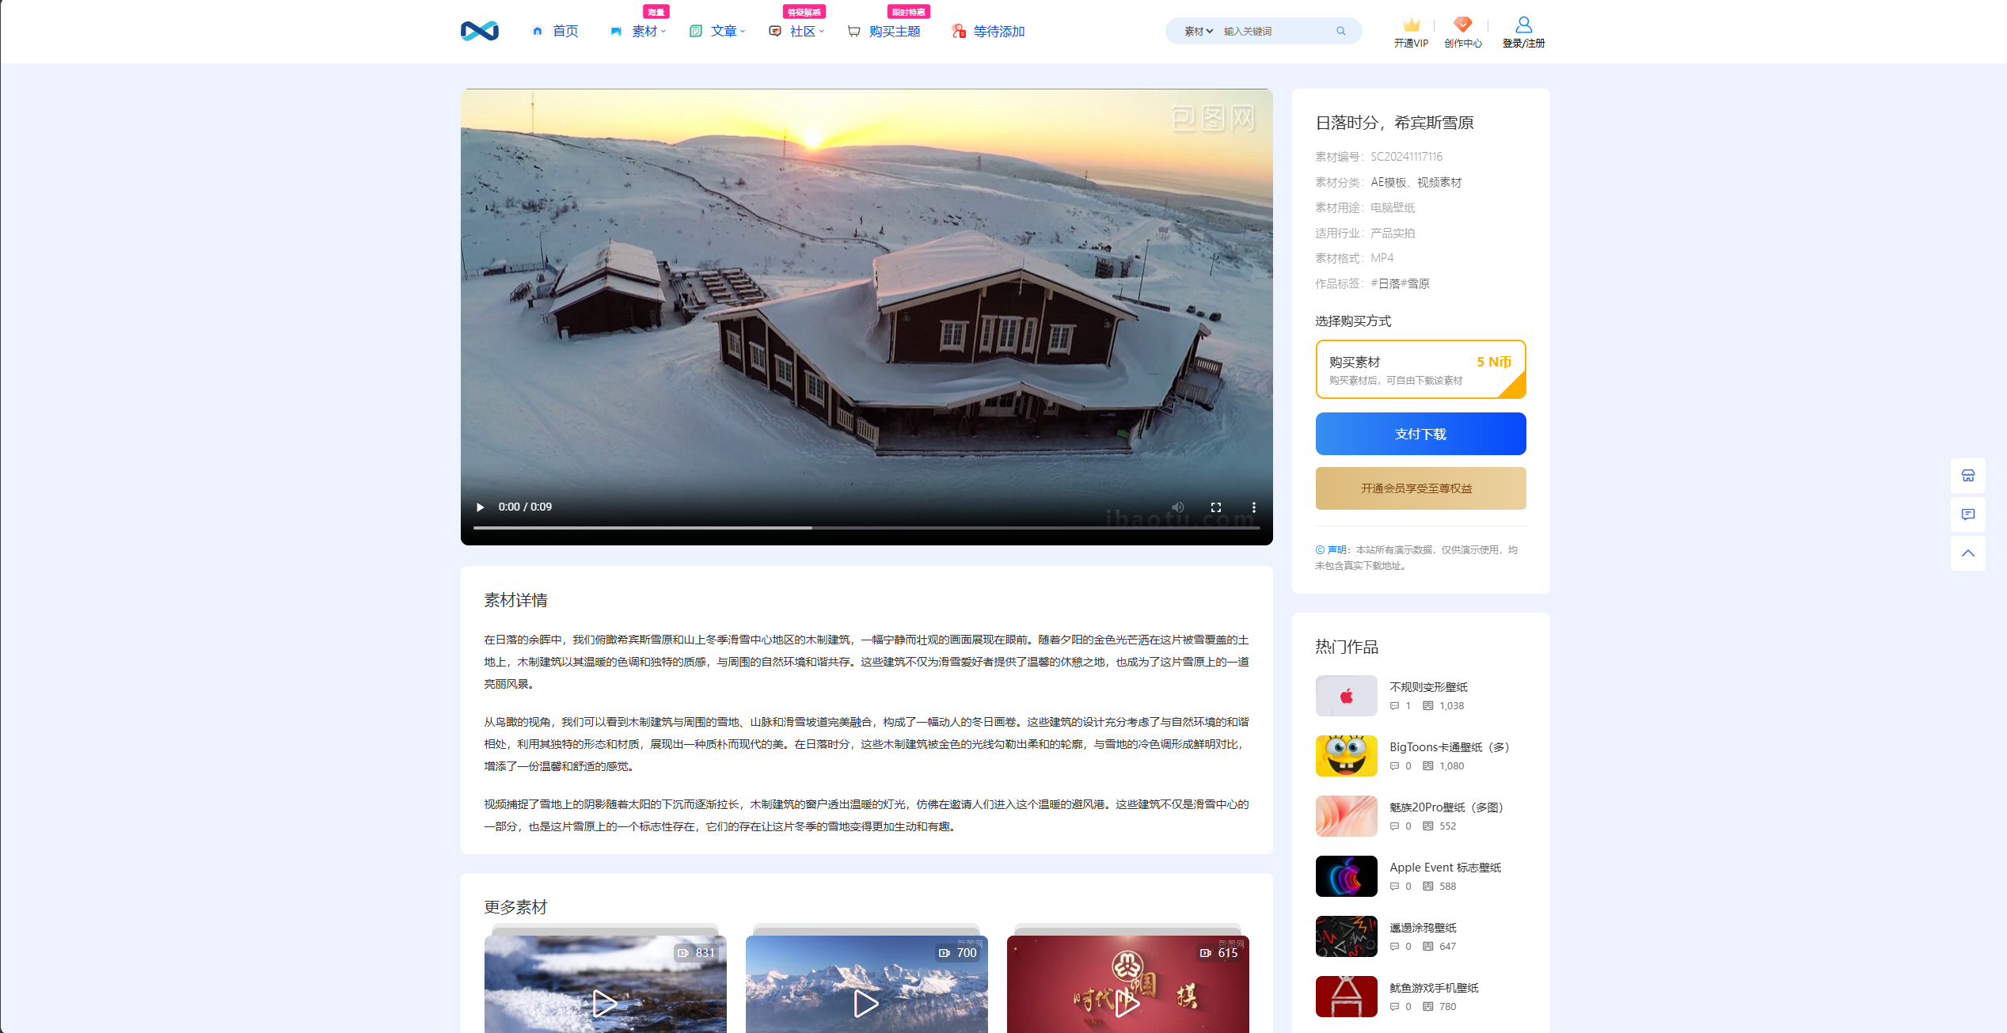Viewport: 2007px width, 1033px height.
Task: Mute the video volume icon
Action: 1178,507
